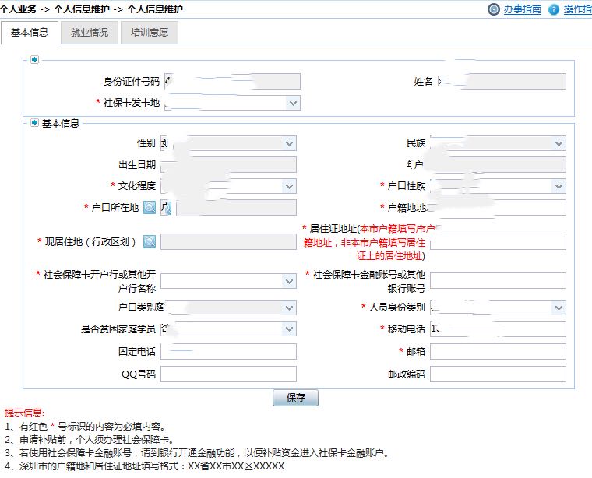Switch to the 就业情况 tab
This screenshot has width=592, height=478.
pyautogui.click(x=89, y=33)
